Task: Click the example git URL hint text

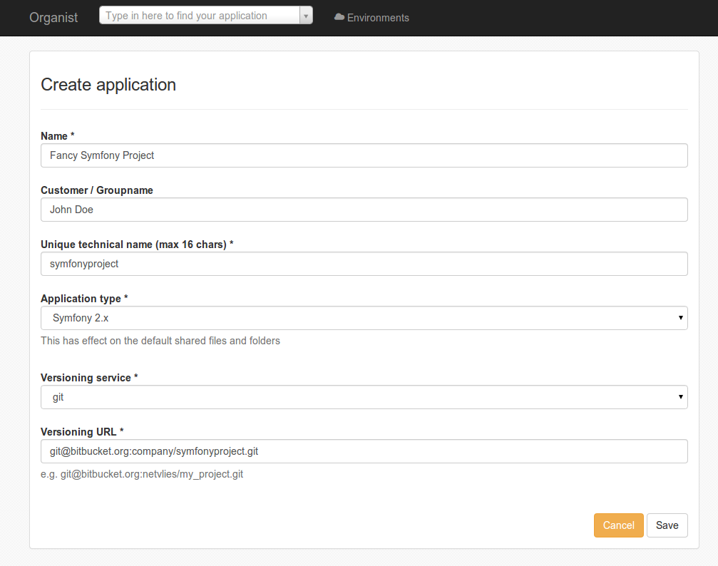Action: (x=142, y=474)
